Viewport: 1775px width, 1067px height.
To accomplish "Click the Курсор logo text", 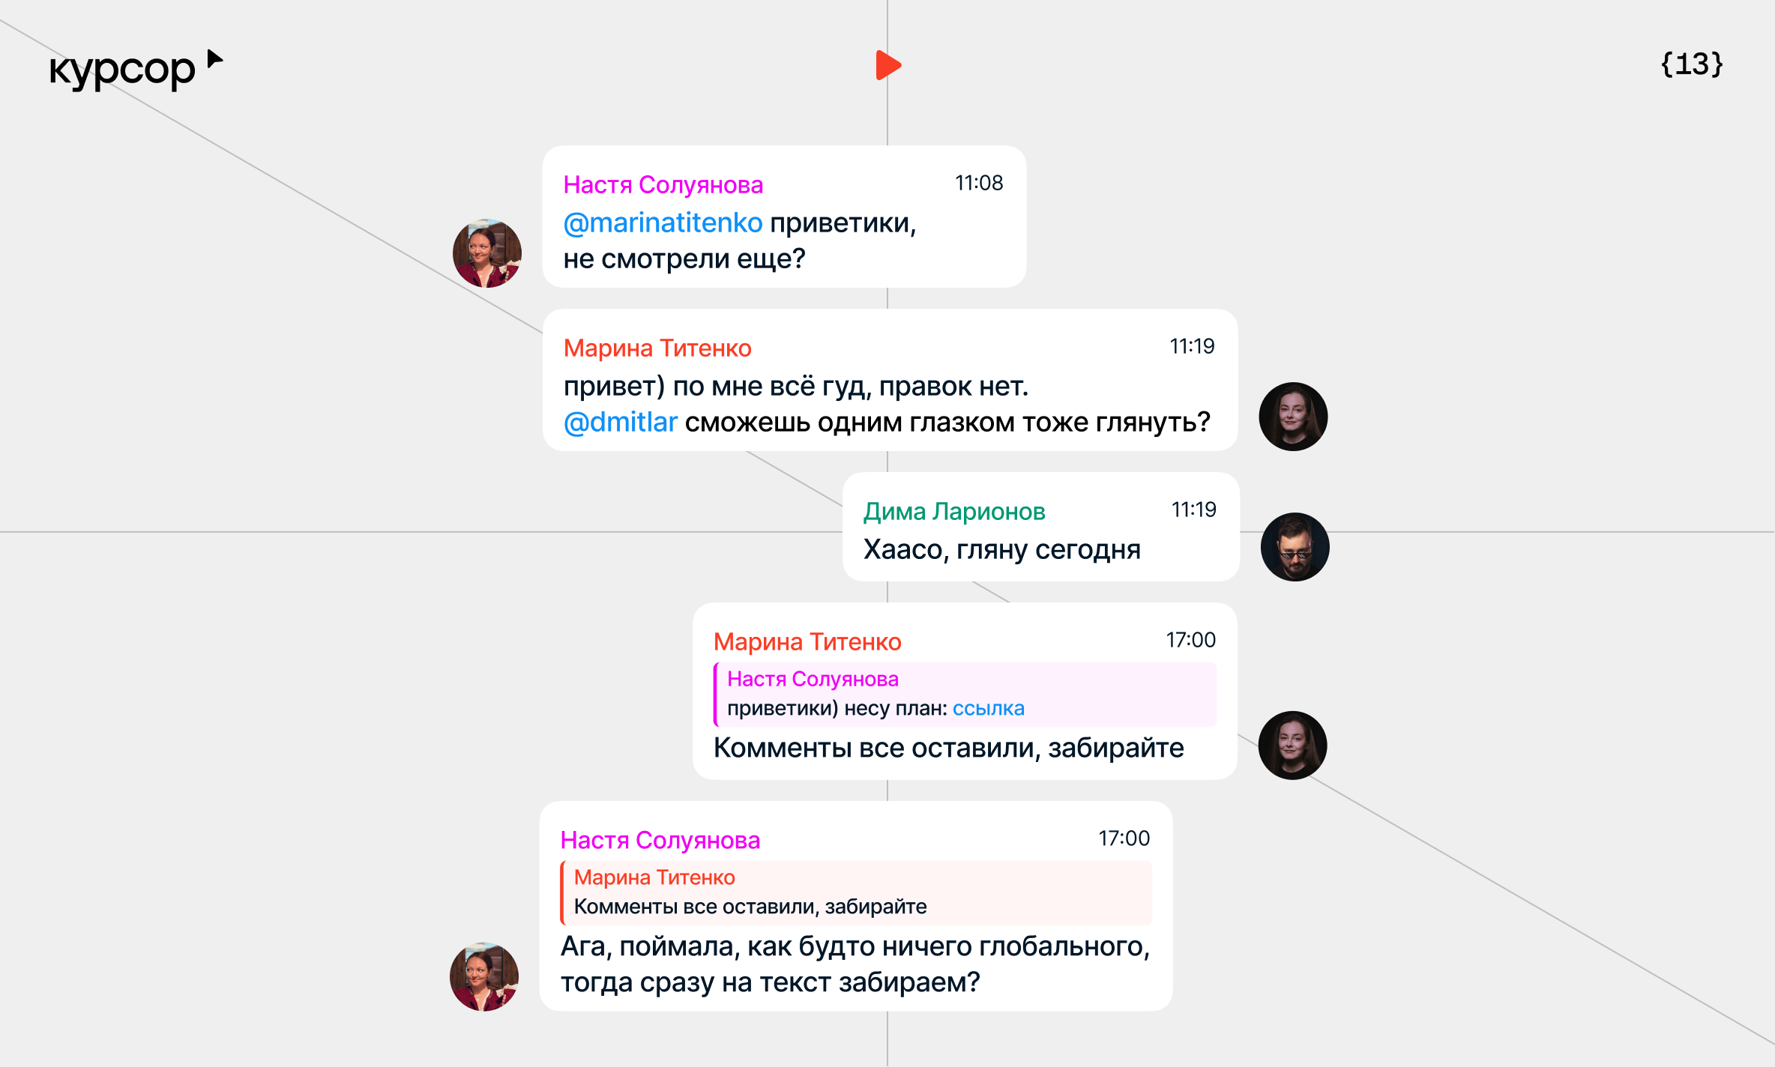I will [x=122, y=71].
